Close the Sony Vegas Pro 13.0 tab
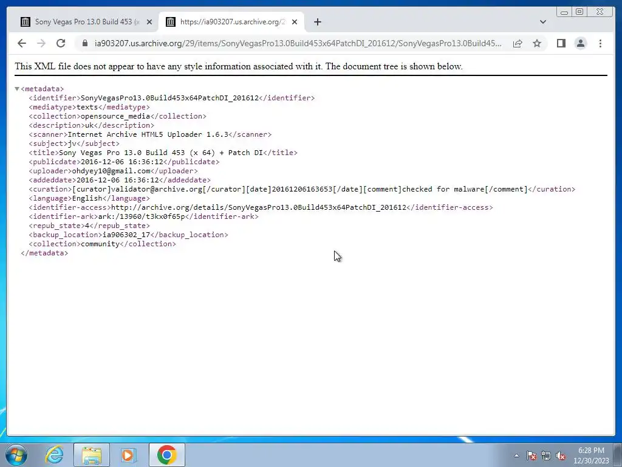 point(149,22)
